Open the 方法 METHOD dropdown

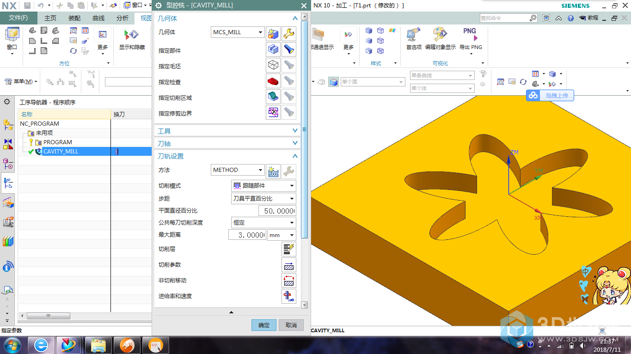238,170
